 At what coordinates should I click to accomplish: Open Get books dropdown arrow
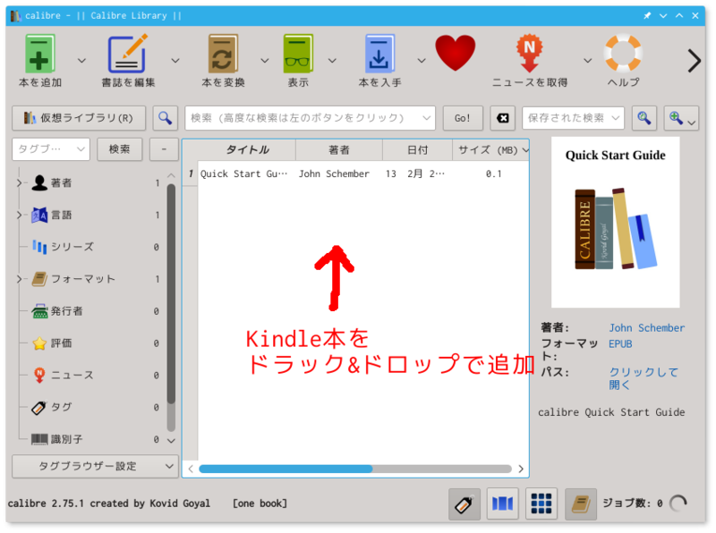422,60
